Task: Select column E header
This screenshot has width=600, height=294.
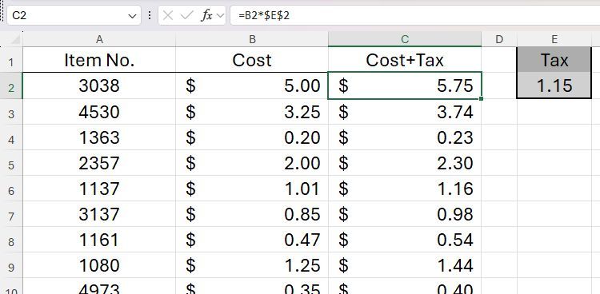Action: 554,39
